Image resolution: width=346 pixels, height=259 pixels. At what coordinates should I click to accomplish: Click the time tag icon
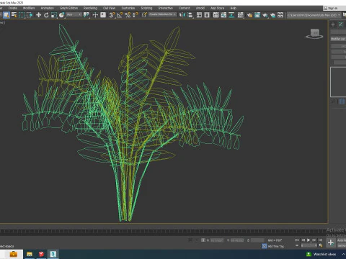point(264,246)
